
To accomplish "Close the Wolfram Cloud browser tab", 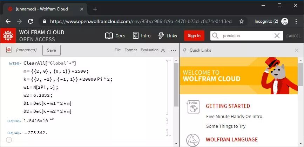I will [x=82, y=9].
